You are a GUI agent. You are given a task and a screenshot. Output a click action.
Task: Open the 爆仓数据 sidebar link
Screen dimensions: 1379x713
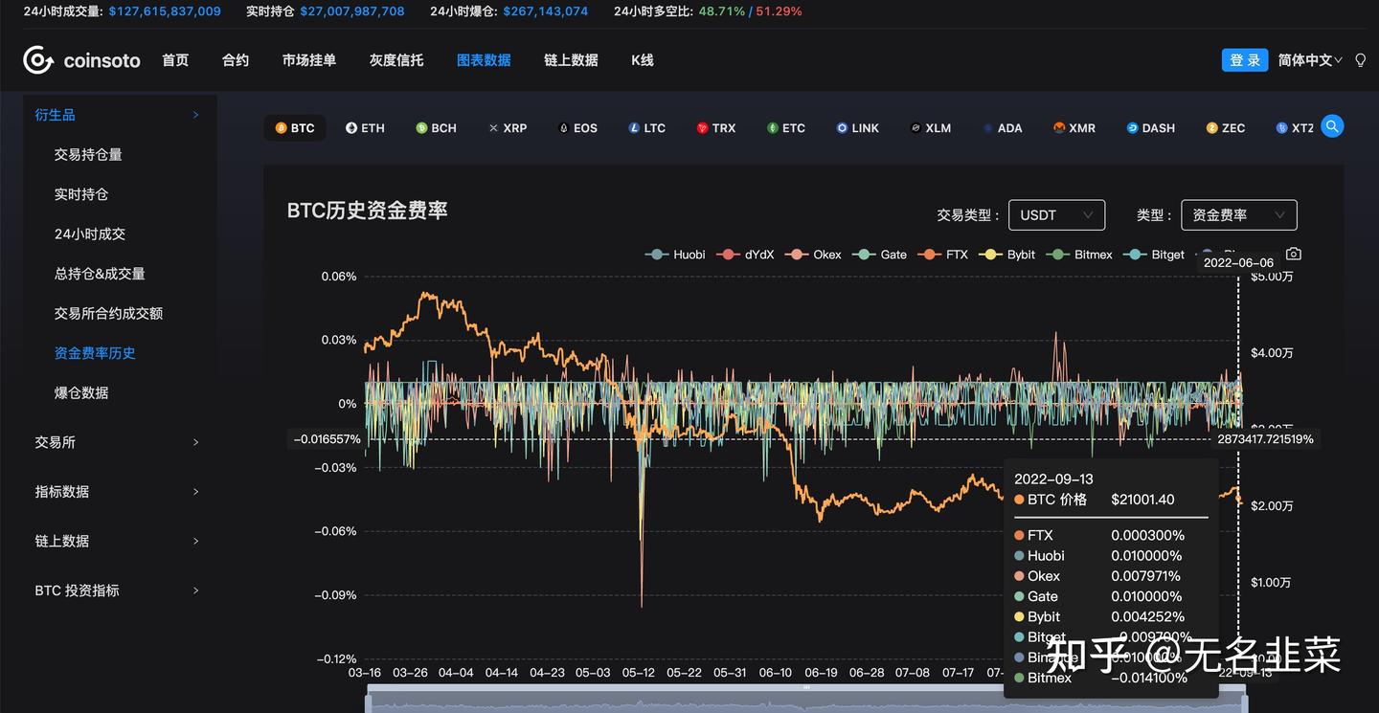(80, 392)
